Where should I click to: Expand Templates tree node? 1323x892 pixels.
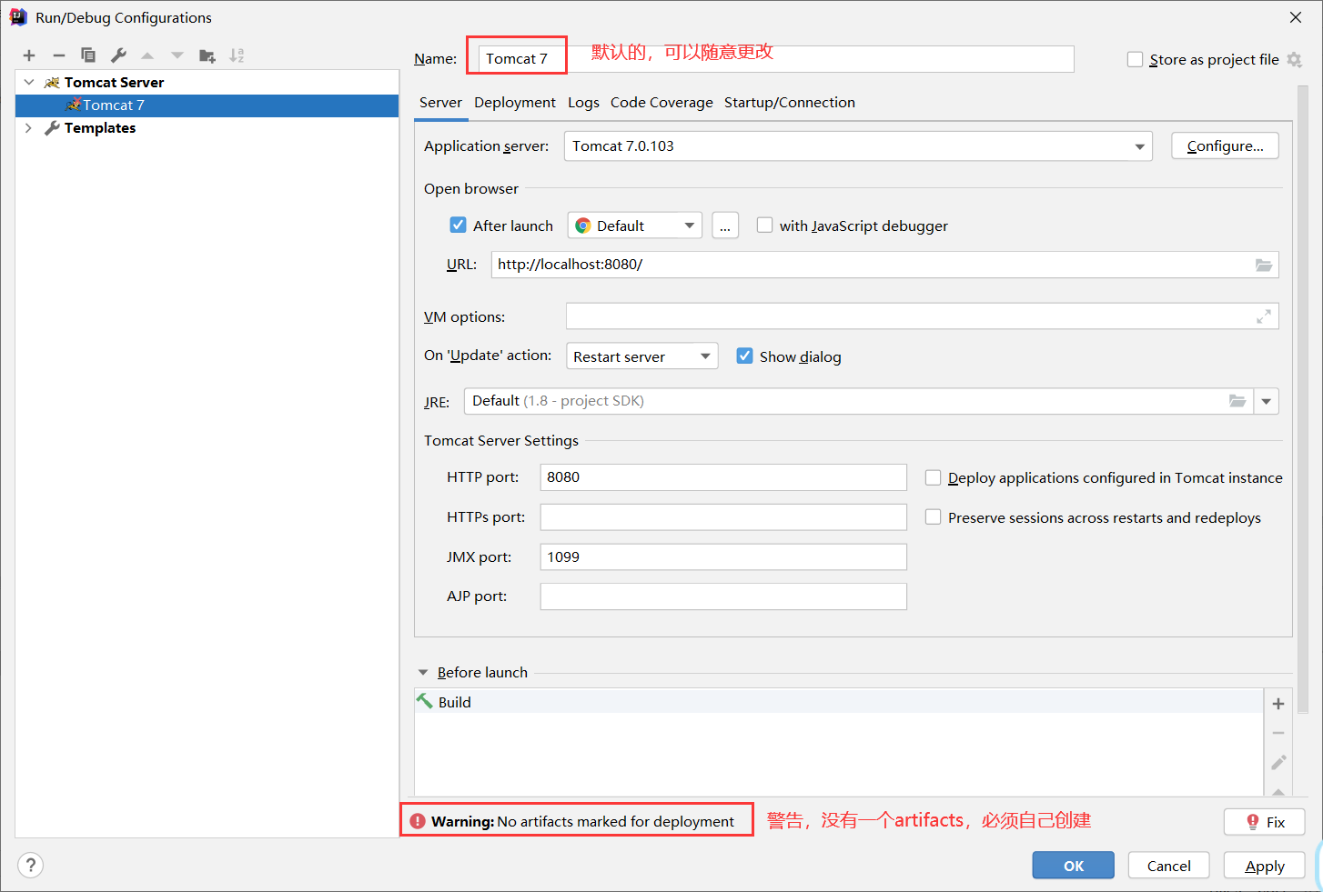(29, 128)
